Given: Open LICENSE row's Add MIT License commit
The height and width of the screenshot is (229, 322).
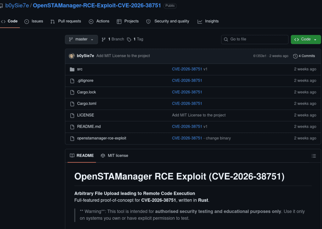Looking at the screenshot, I should tap(199, 115).
